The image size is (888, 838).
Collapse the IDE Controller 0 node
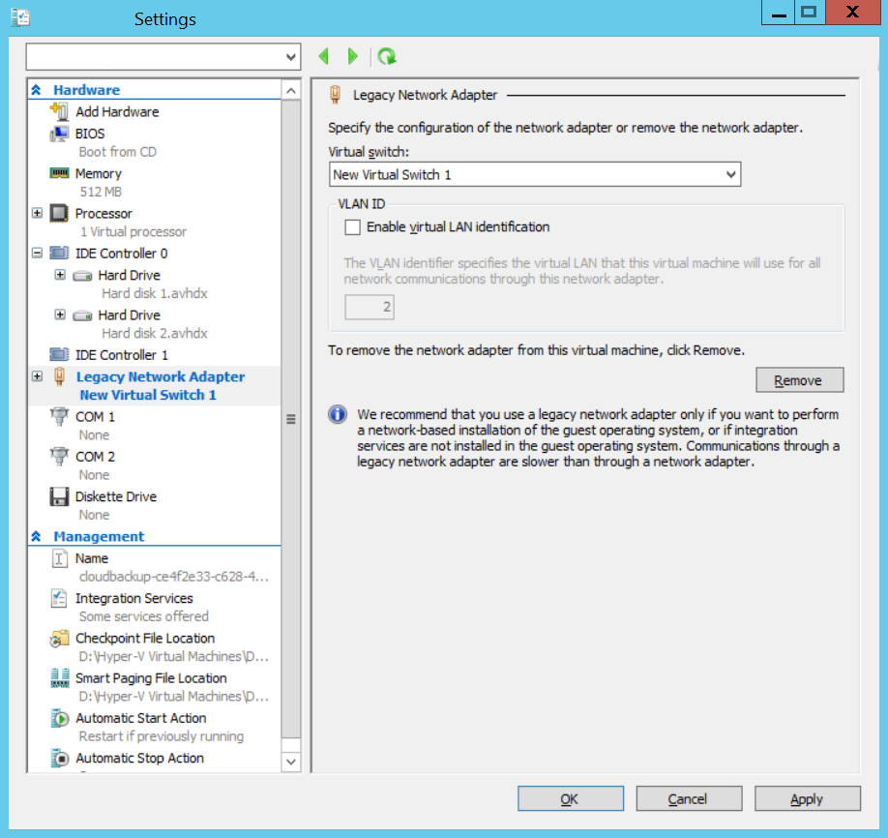coord(38,253)
